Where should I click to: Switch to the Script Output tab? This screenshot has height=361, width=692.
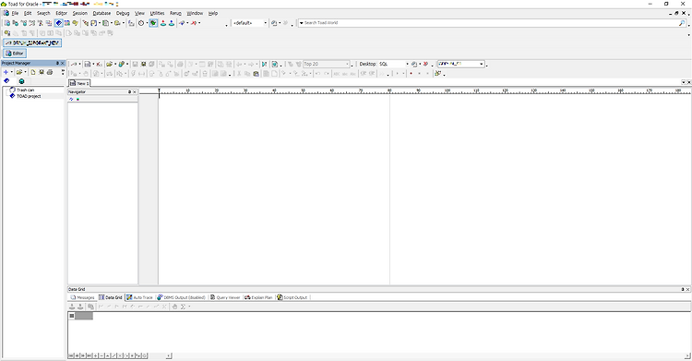coord(292,297)
